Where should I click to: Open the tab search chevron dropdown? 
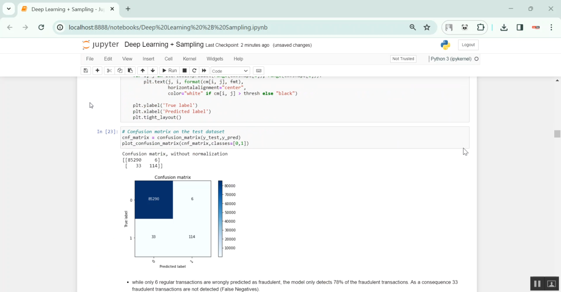pos(9,9)
